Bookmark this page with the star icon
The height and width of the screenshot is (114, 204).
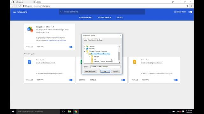pos(187,6)
